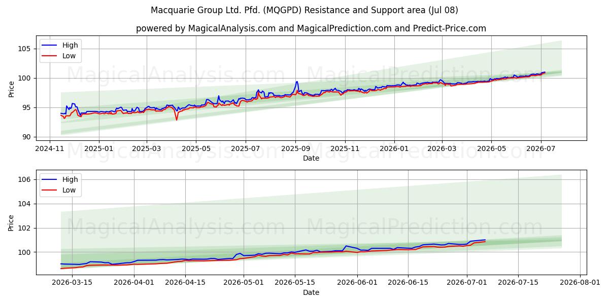609x304 pixels.
Task: Click the 2025-11 x-axis tick label
Action: [345, 148]
